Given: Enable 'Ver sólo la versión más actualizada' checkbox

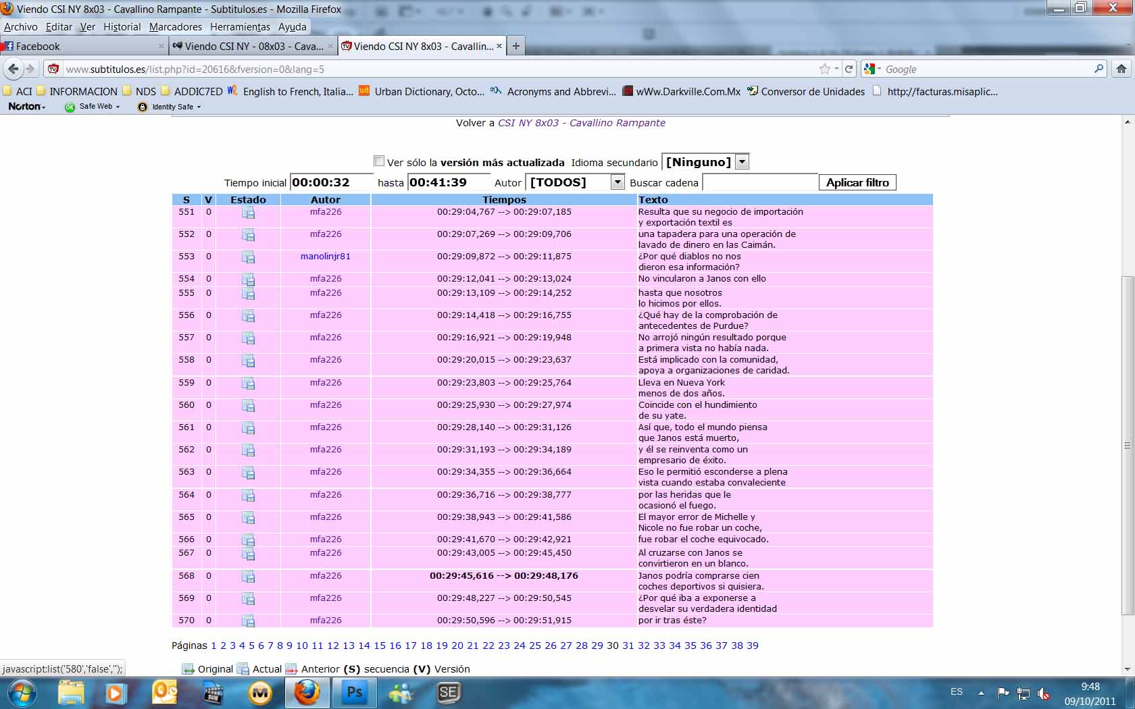Looking at the screenshot, I should [379, 161].
